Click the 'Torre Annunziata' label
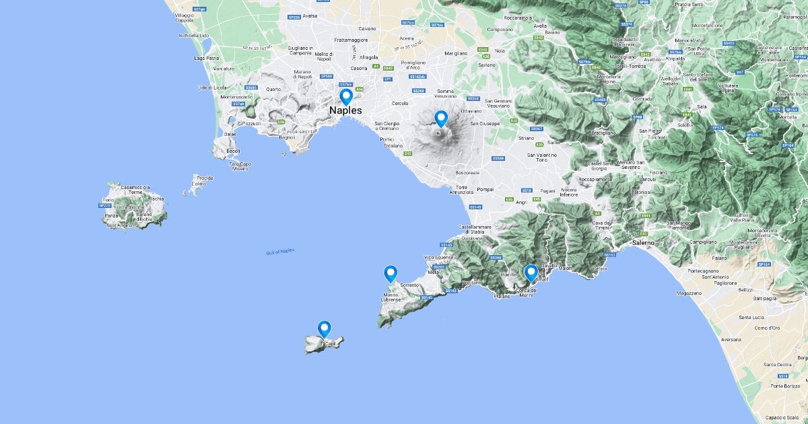808x424 pixels. point(461,189)
